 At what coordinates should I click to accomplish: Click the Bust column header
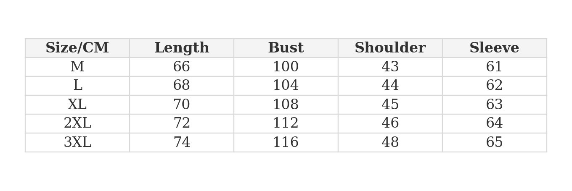pyautogui.click(x=286, y=48)
